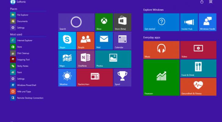
Task: Click the restore Start menu size icon
Action: tap(211, 2)
